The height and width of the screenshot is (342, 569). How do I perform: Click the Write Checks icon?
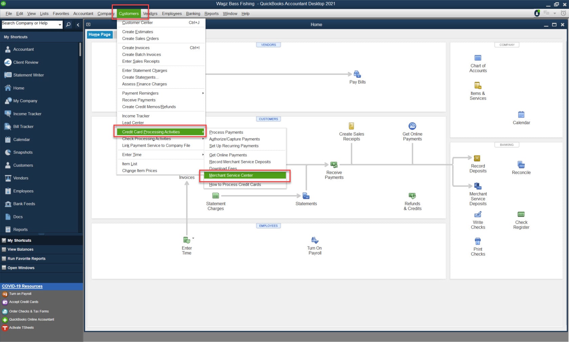pos(478,214)
